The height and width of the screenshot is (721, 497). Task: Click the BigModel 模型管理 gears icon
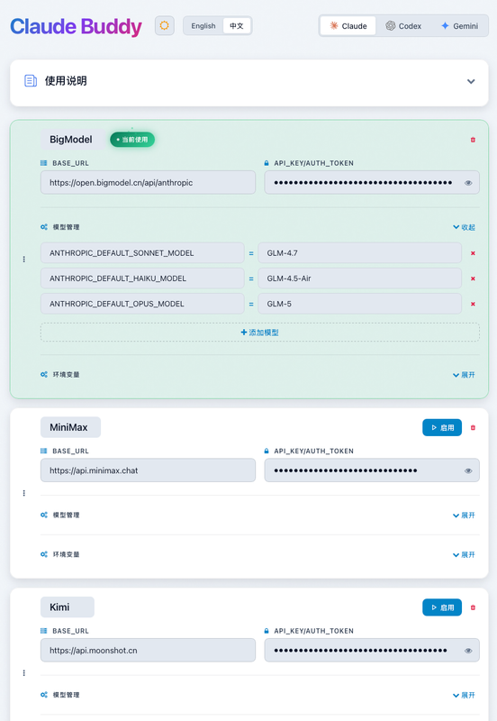click(44, 227)
